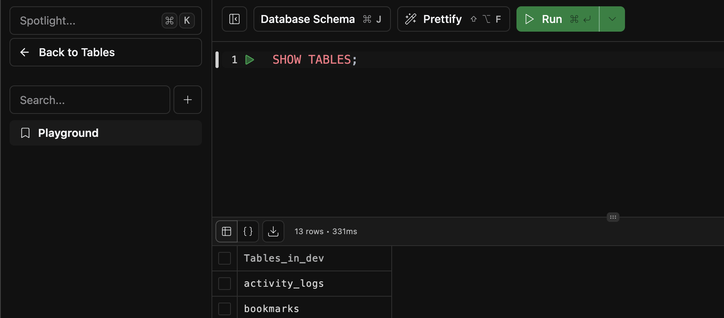
Task: Add a new query with plus button
Action: (188, 100)
